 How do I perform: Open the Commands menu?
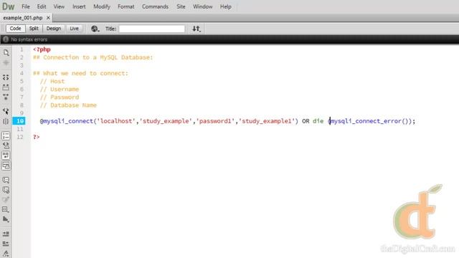coord(155,6)
